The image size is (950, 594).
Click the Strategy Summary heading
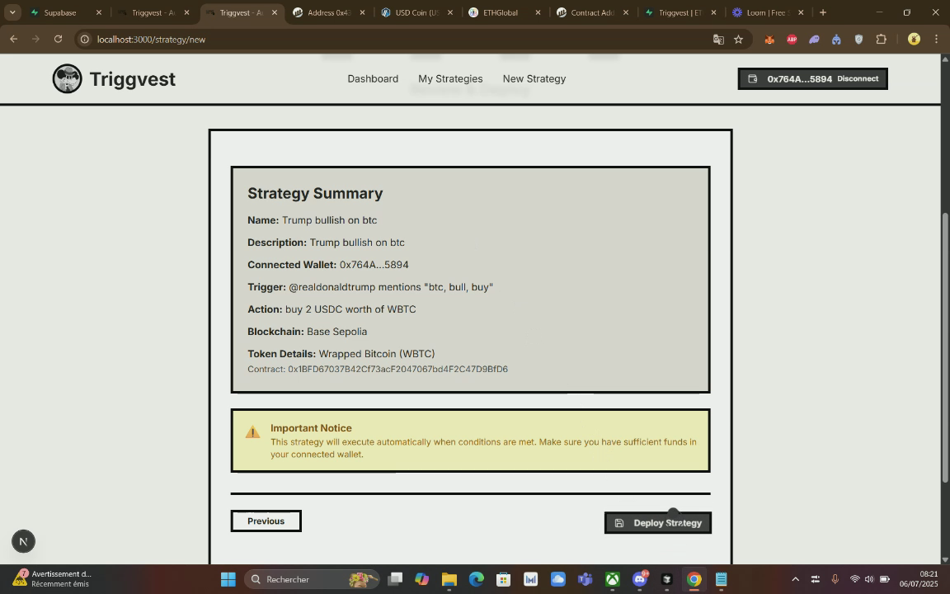pyautogui.click(x=315, y=193)
